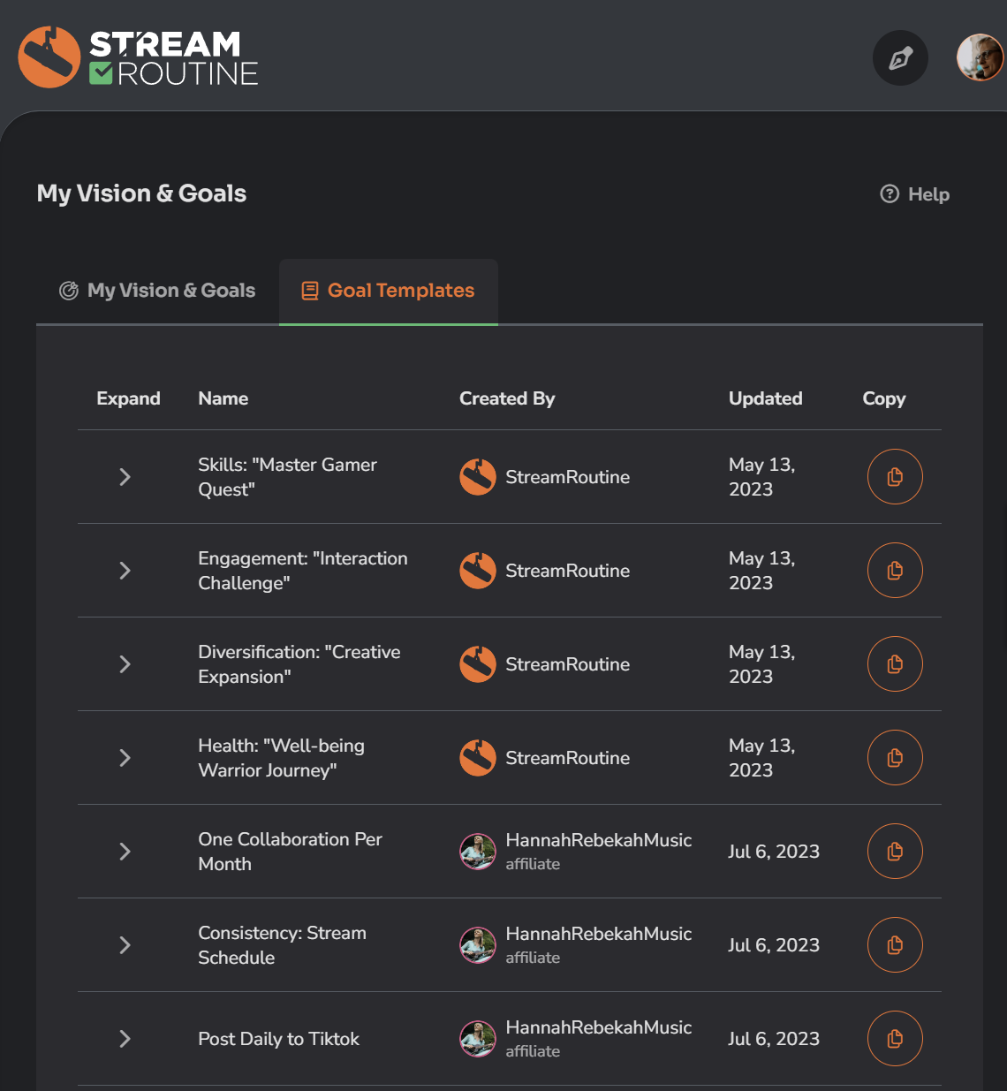Screen dimensions: 1007x1091
Task: Click HannahRebekahMusic creator on Consistency row
Action: click(597, 935)
